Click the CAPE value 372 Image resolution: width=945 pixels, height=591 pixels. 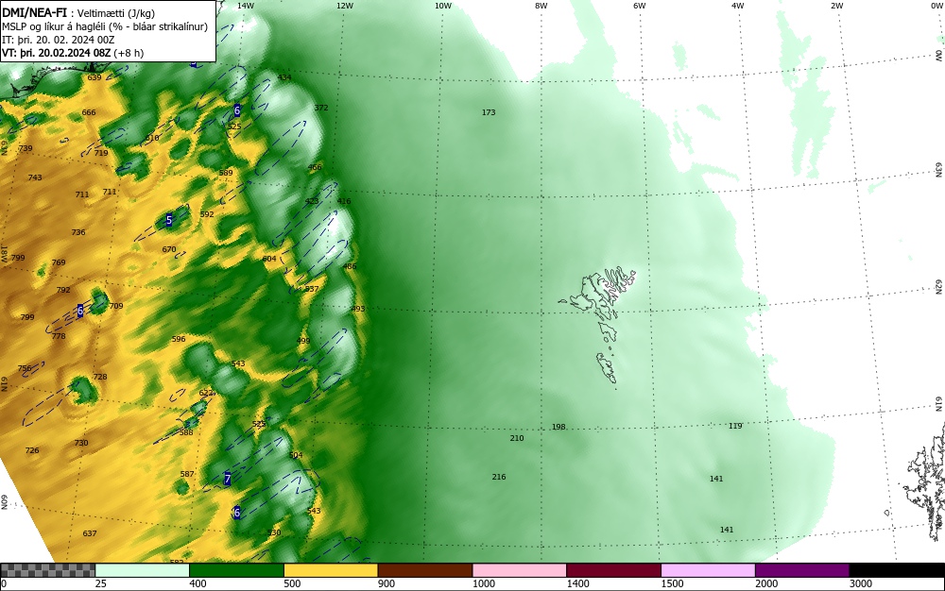tap(321, 108)
